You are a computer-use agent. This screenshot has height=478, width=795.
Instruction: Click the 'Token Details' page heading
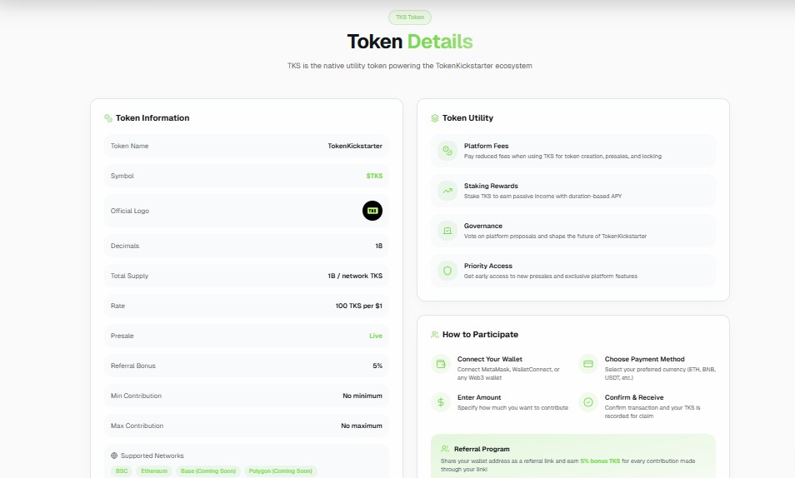pos(410,42)
